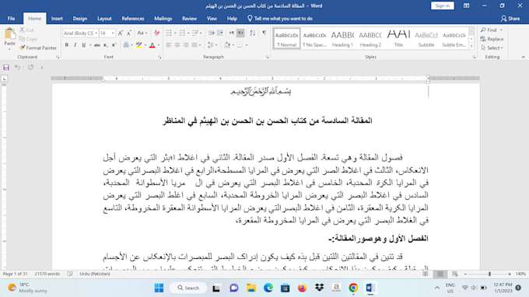Switch to the References tab
The image size is (529, 297).
pos(133,19)
